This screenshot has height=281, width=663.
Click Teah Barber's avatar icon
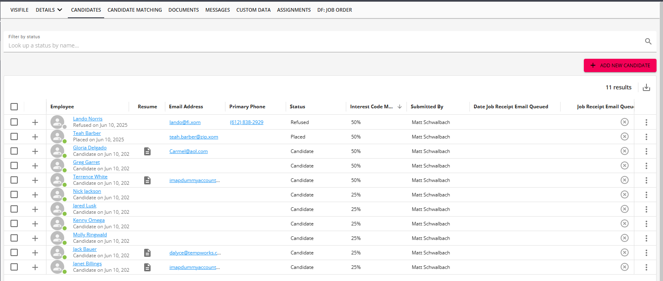[58, 136]
